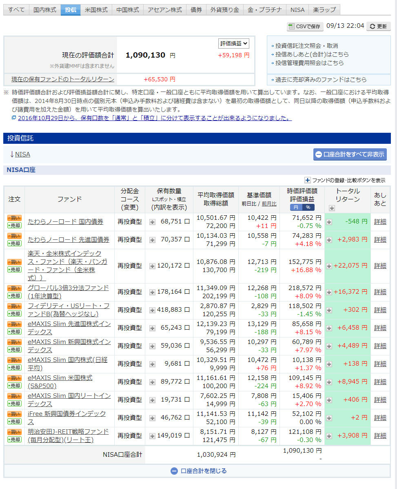This screenshot has width=397, height=489.
Task: Open fund page グローバル3倍3分法ファンド(1年決算型)
Action: click(x=68, y=292)
